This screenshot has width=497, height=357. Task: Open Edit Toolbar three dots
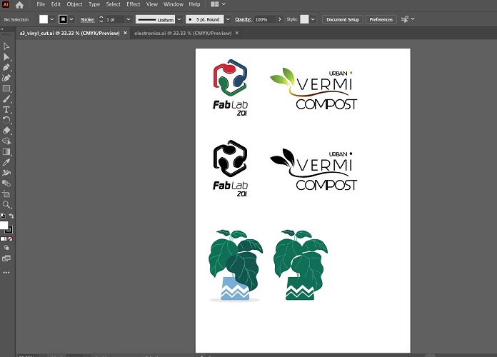(x=6, y=272)
